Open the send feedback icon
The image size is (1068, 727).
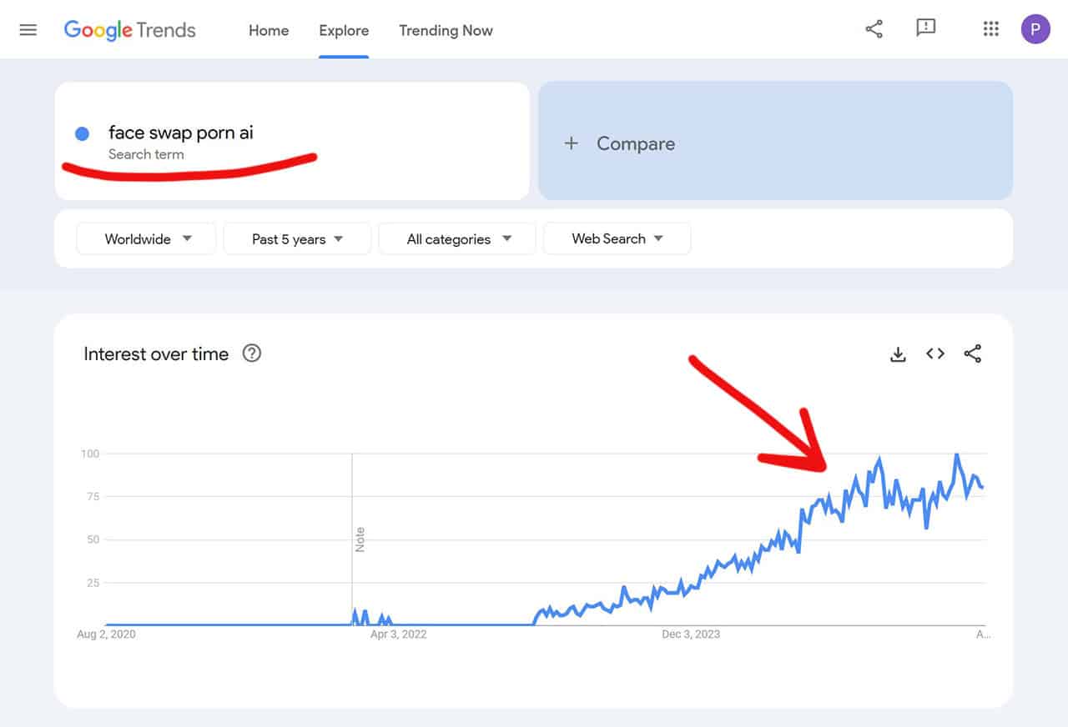click(925, 29)
